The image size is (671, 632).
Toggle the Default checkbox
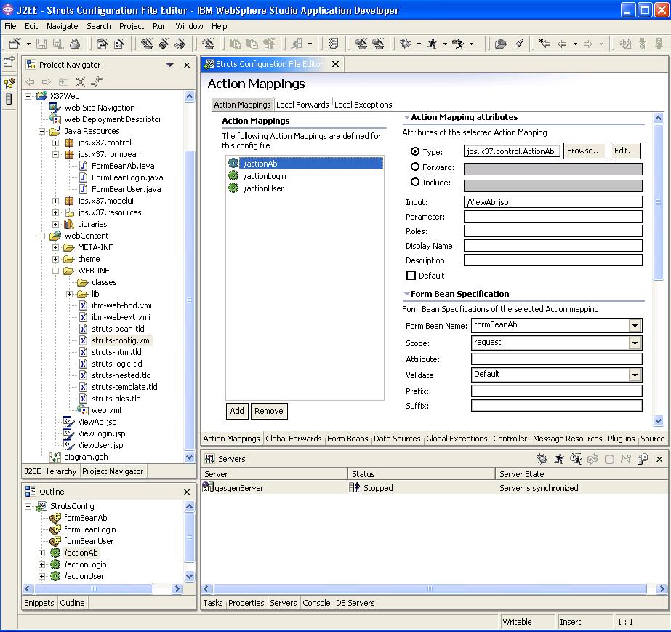[x=411, y=276]
